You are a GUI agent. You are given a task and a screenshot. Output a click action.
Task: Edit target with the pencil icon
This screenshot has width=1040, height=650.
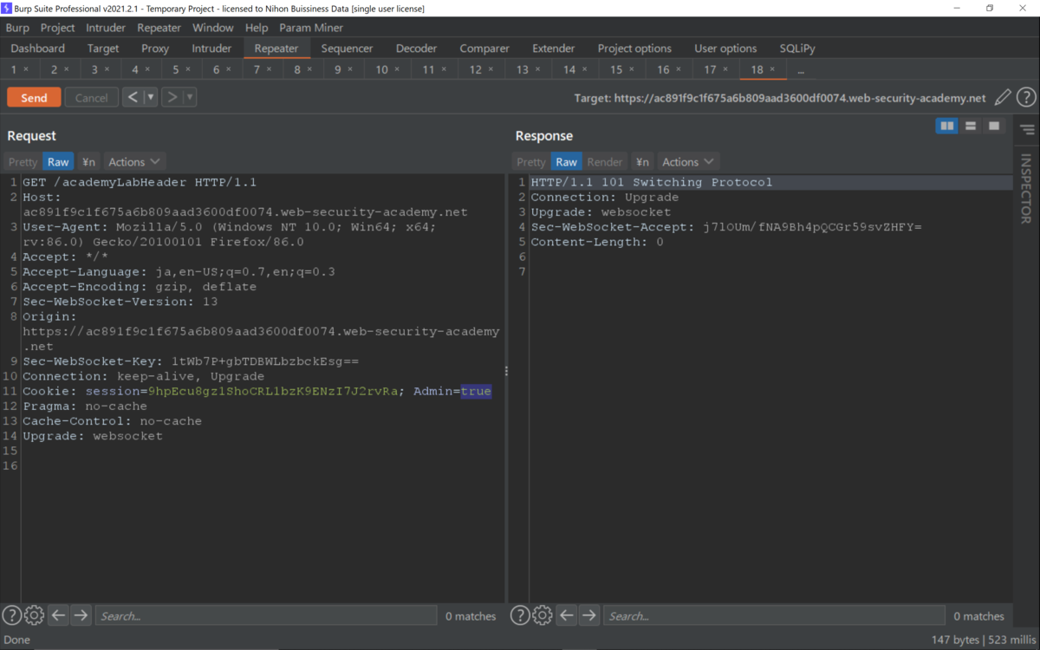pyautogui.click(x=1003, y=98)
